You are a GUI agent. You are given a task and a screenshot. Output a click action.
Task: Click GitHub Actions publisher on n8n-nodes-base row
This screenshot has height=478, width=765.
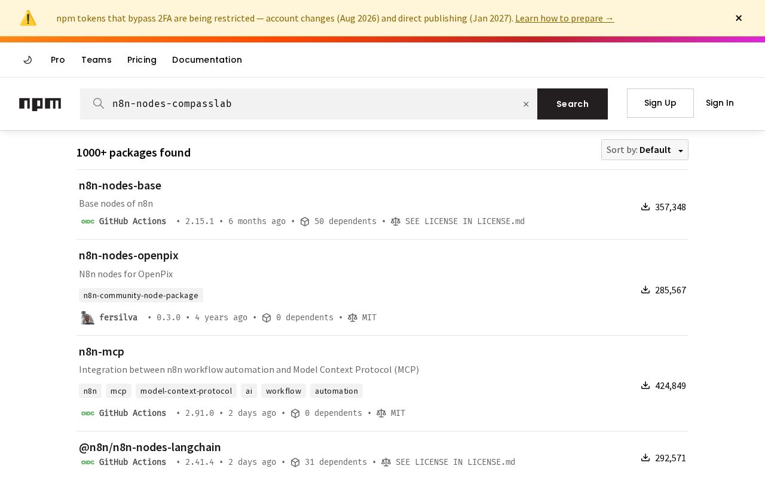[x=133, y=221]
